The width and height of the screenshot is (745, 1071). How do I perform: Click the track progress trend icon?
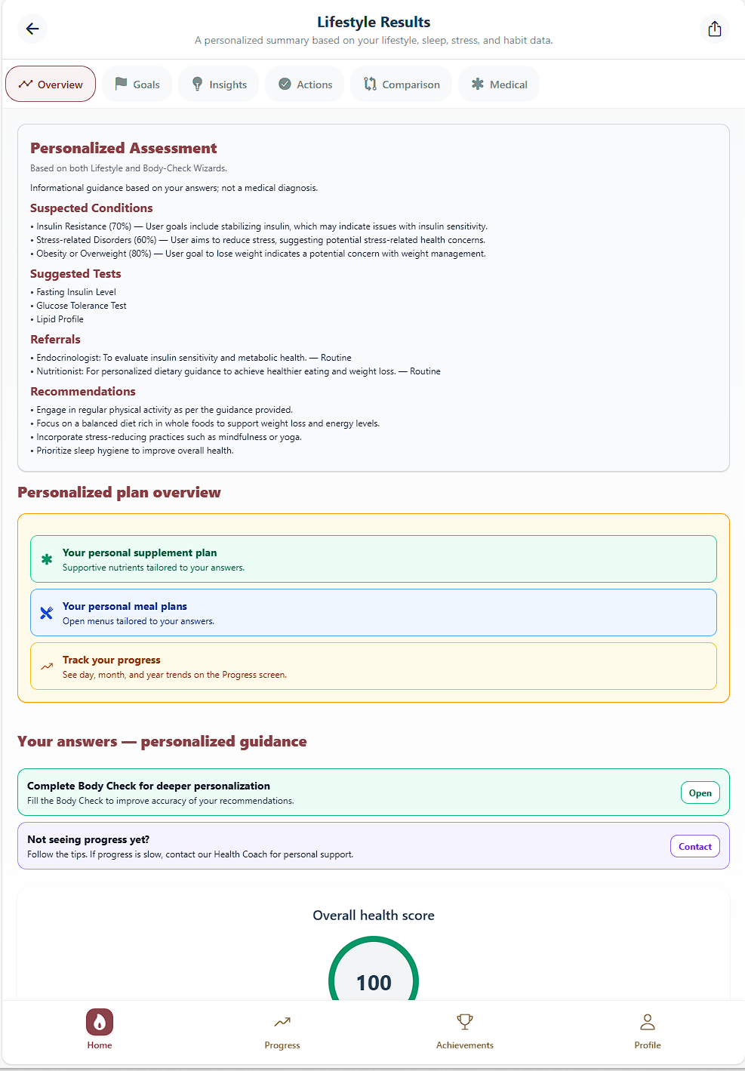[47, 666]
